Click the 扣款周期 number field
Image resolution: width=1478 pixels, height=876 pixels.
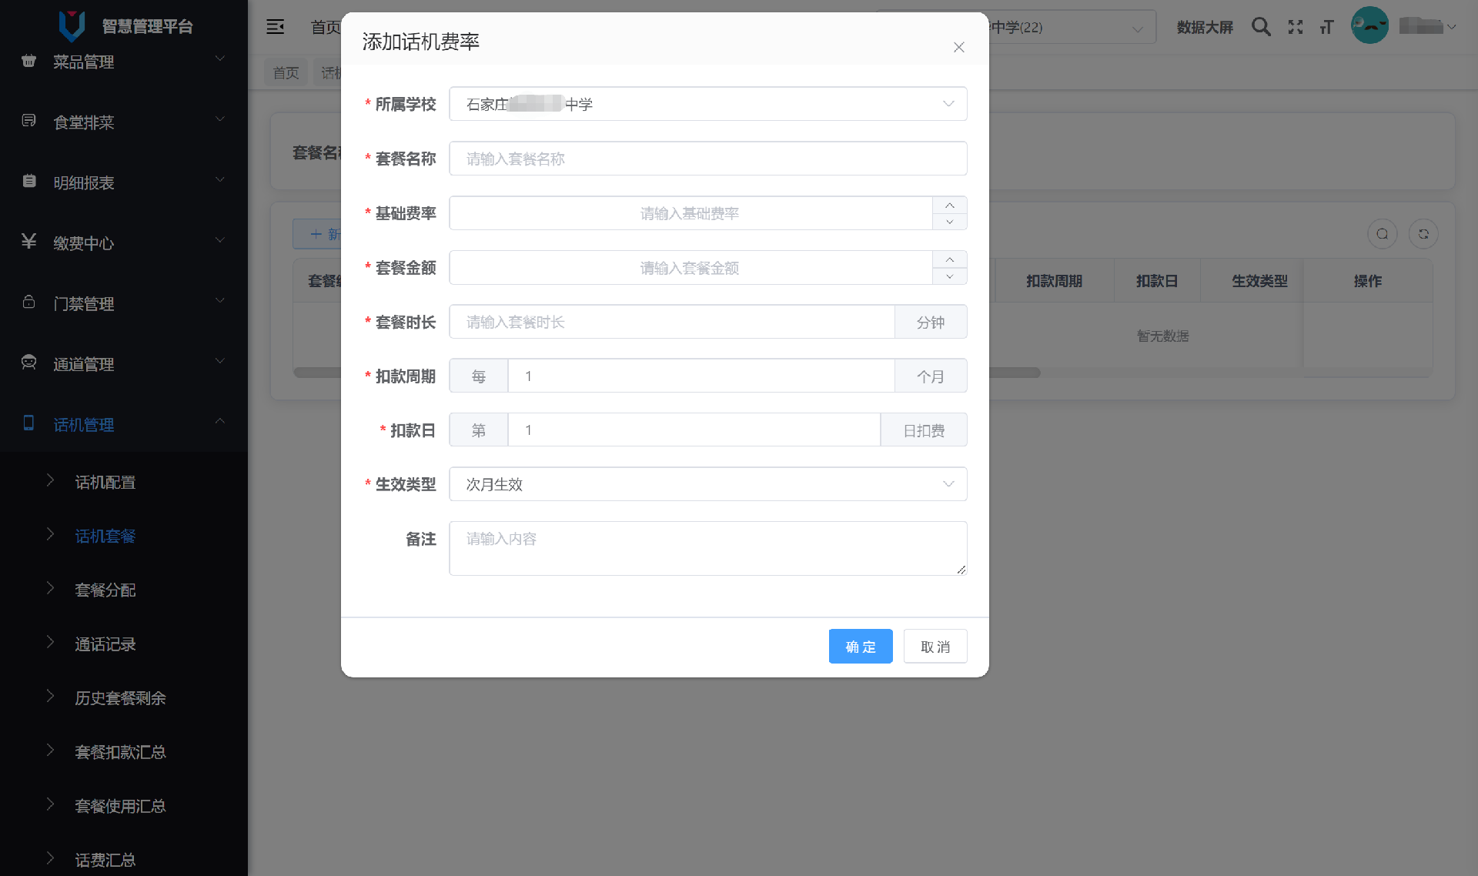coord(701,376)
